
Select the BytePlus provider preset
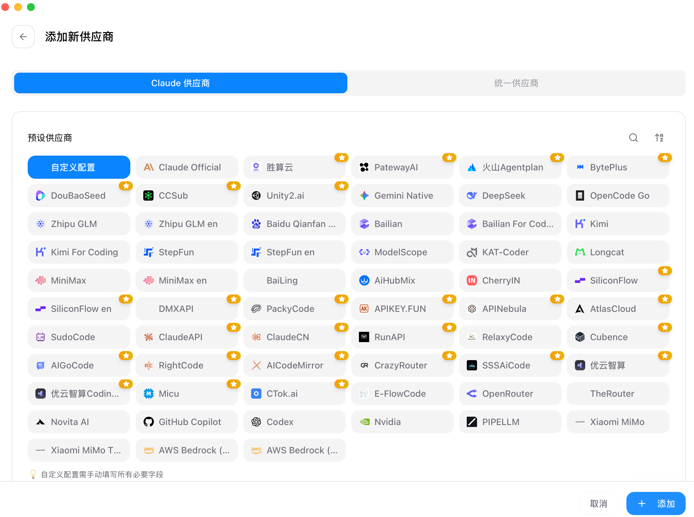[x=618, y=167]
